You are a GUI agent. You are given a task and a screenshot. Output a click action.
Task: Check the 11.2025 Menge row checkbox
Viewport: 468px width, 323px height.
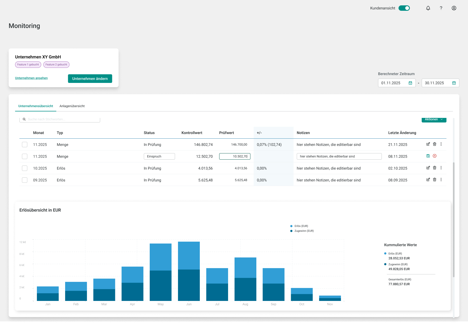(25, 144)
